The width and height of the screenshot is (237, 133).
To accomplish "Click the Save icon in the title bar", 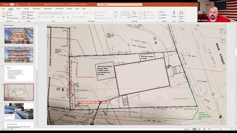I will pyautogui.click(x=17, y=4).
